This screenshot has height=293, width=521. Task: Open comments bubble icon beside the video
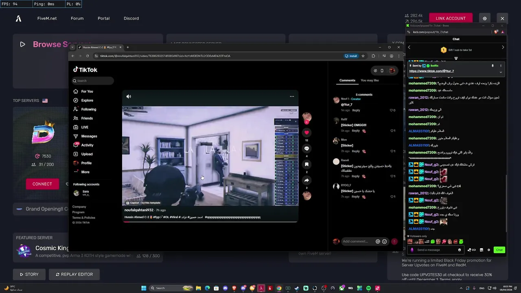pos(306,149)
